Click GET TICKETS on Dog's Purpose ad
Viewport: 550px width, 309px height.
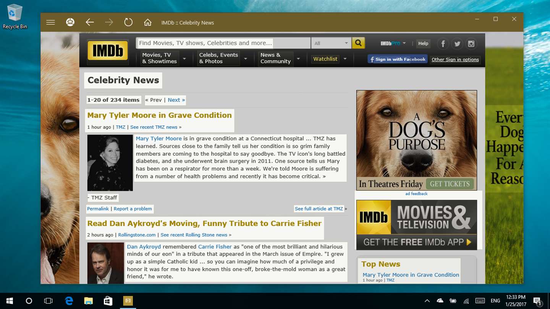[x=450, y=184]
